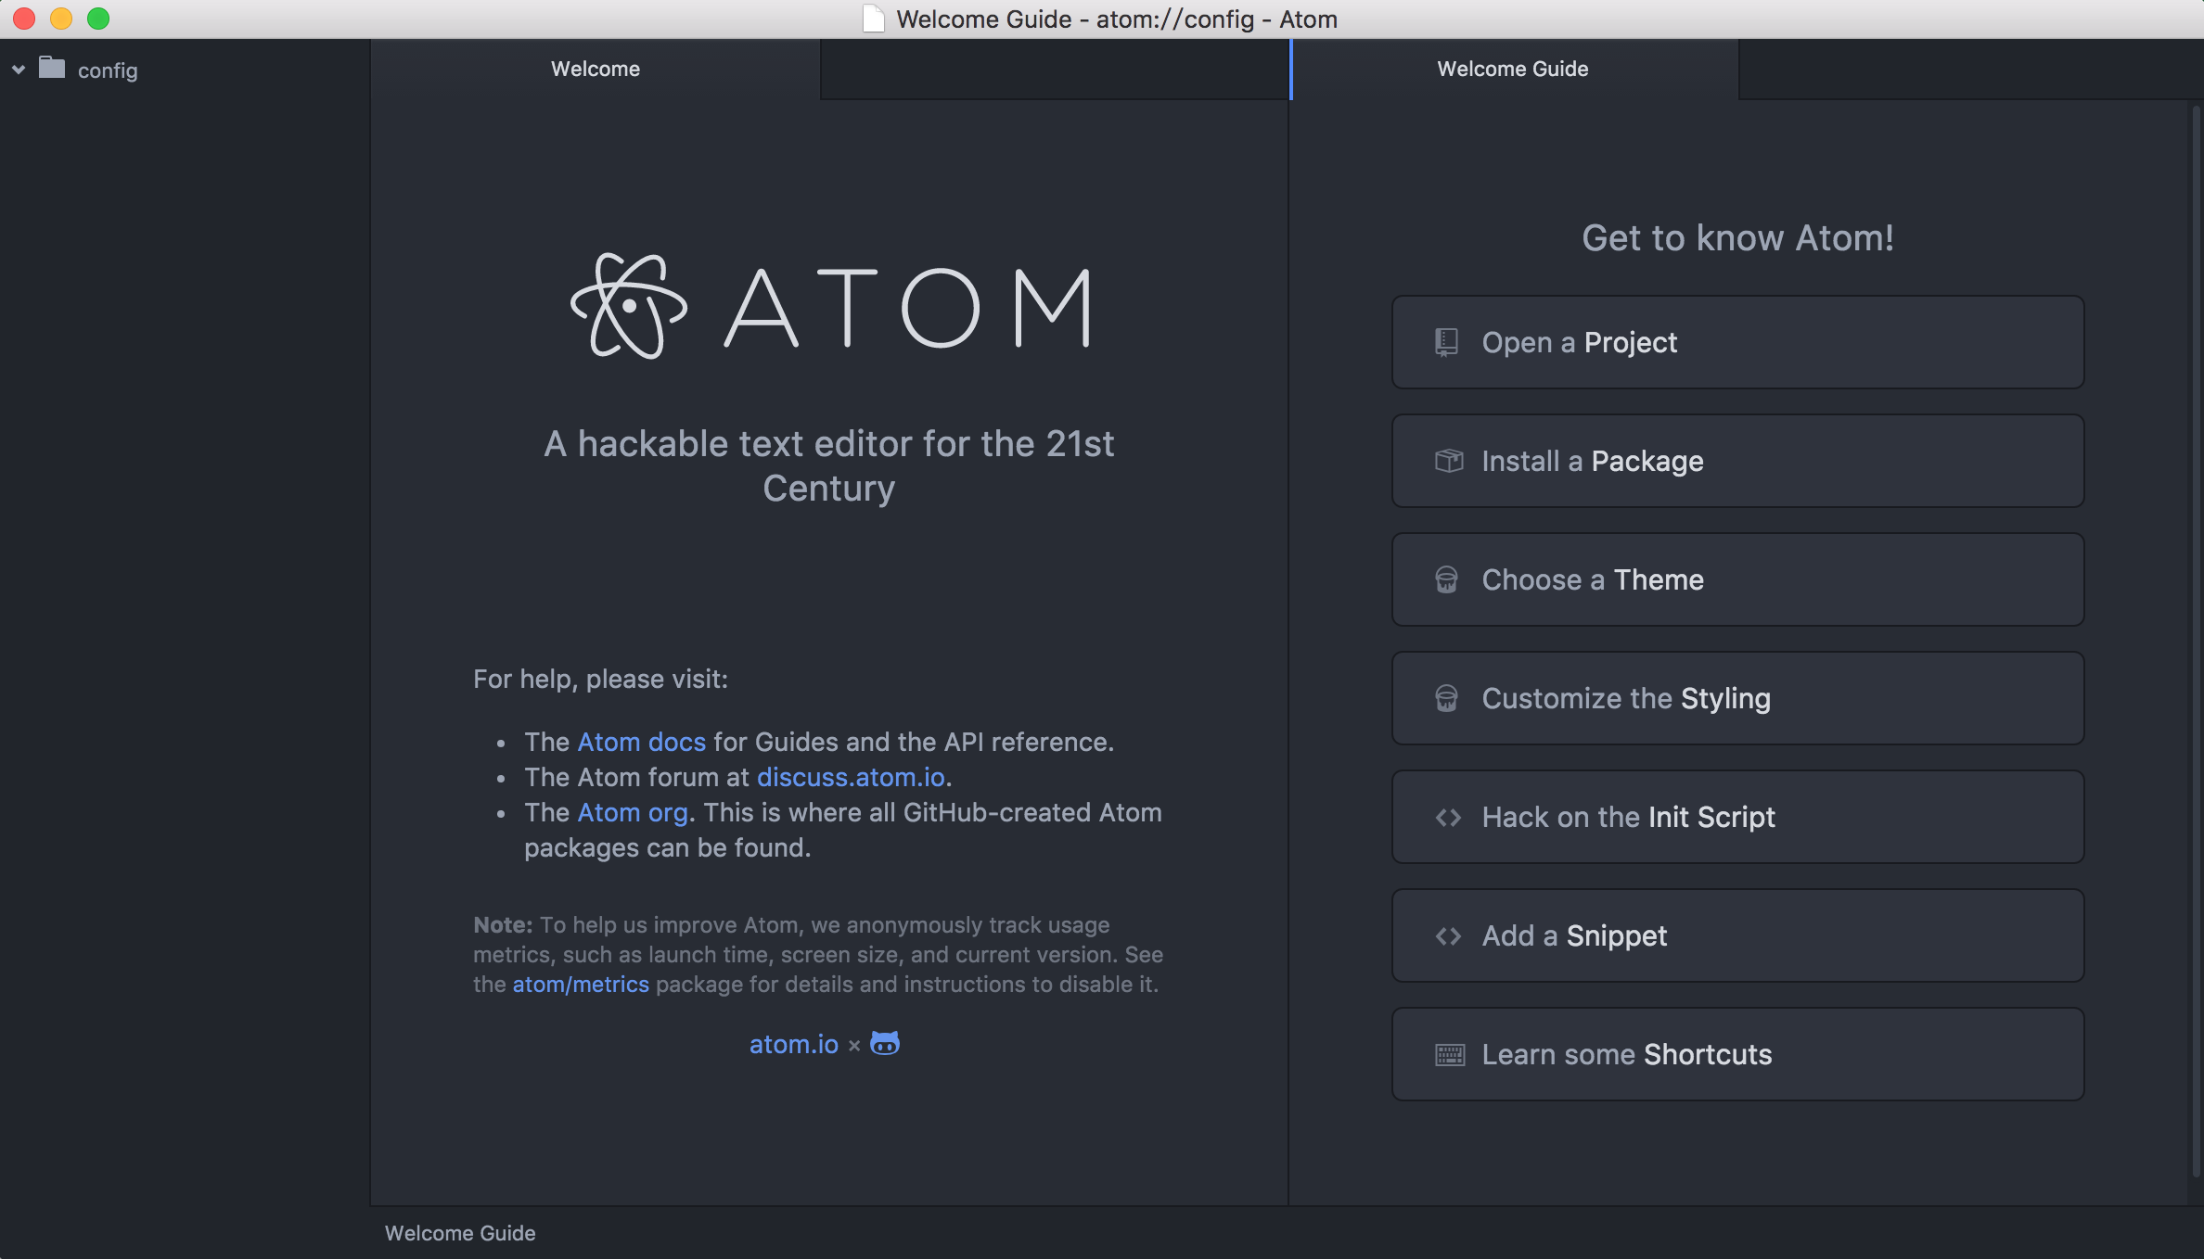The height and width of the screenshot is (1259, 2204).
Task: Click the paint bucket icon beside Customize the Styling
Action: point(1446,698)
